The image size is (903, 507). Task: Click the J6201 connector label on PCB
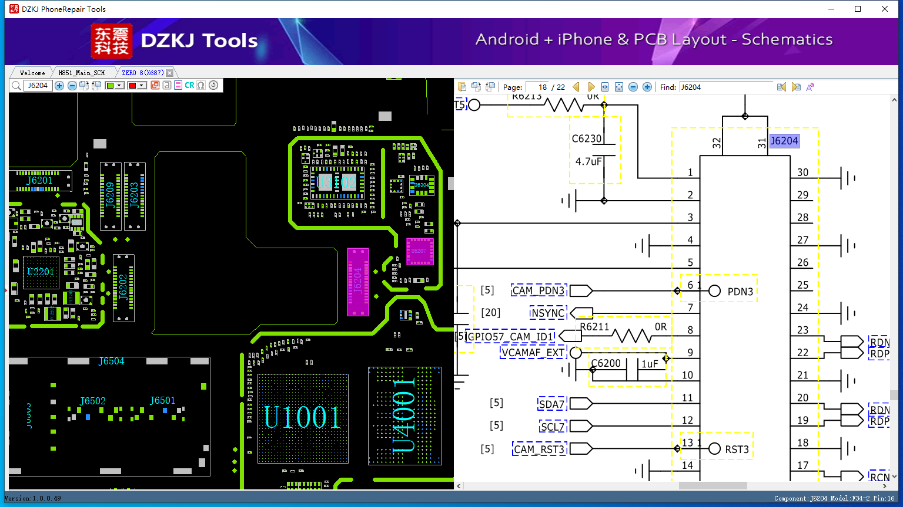tap(39, 181)
